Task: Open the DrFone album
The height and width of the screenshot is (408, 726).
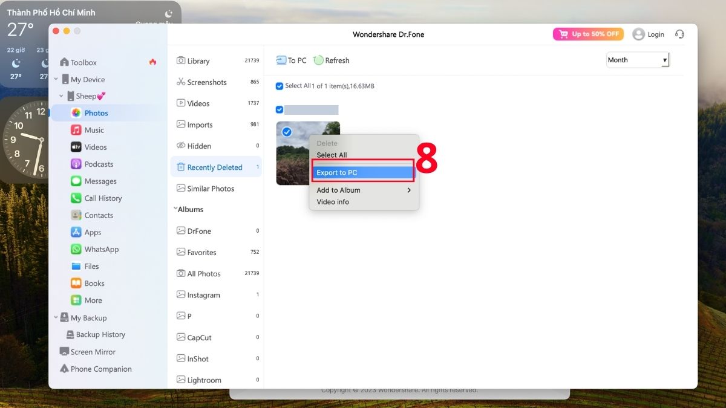Action: coord(216,231)
